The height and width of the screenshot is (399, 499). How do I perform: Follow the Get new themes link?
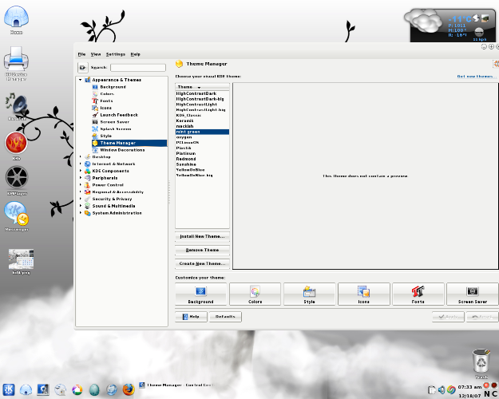click(x=477, y=77)
